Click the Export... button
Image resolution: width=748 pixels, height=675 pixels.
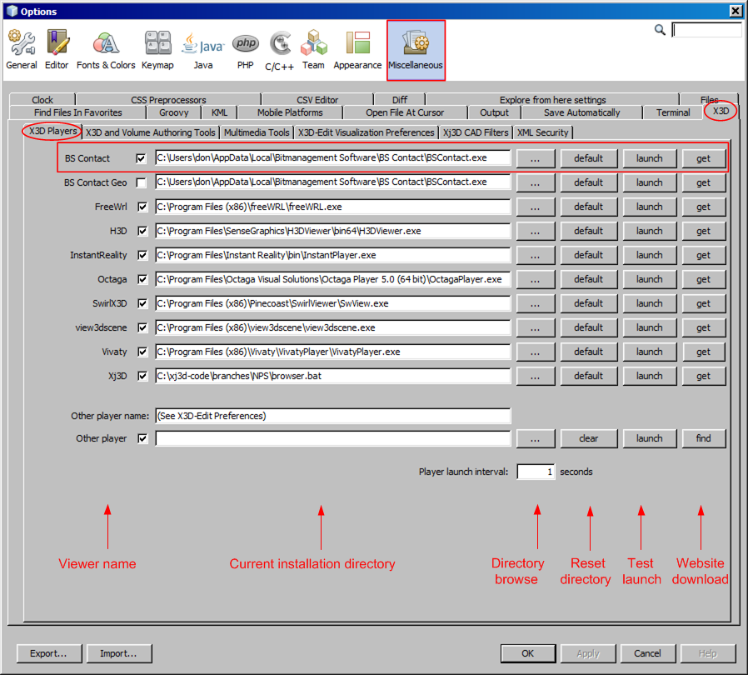pos(49,653)
